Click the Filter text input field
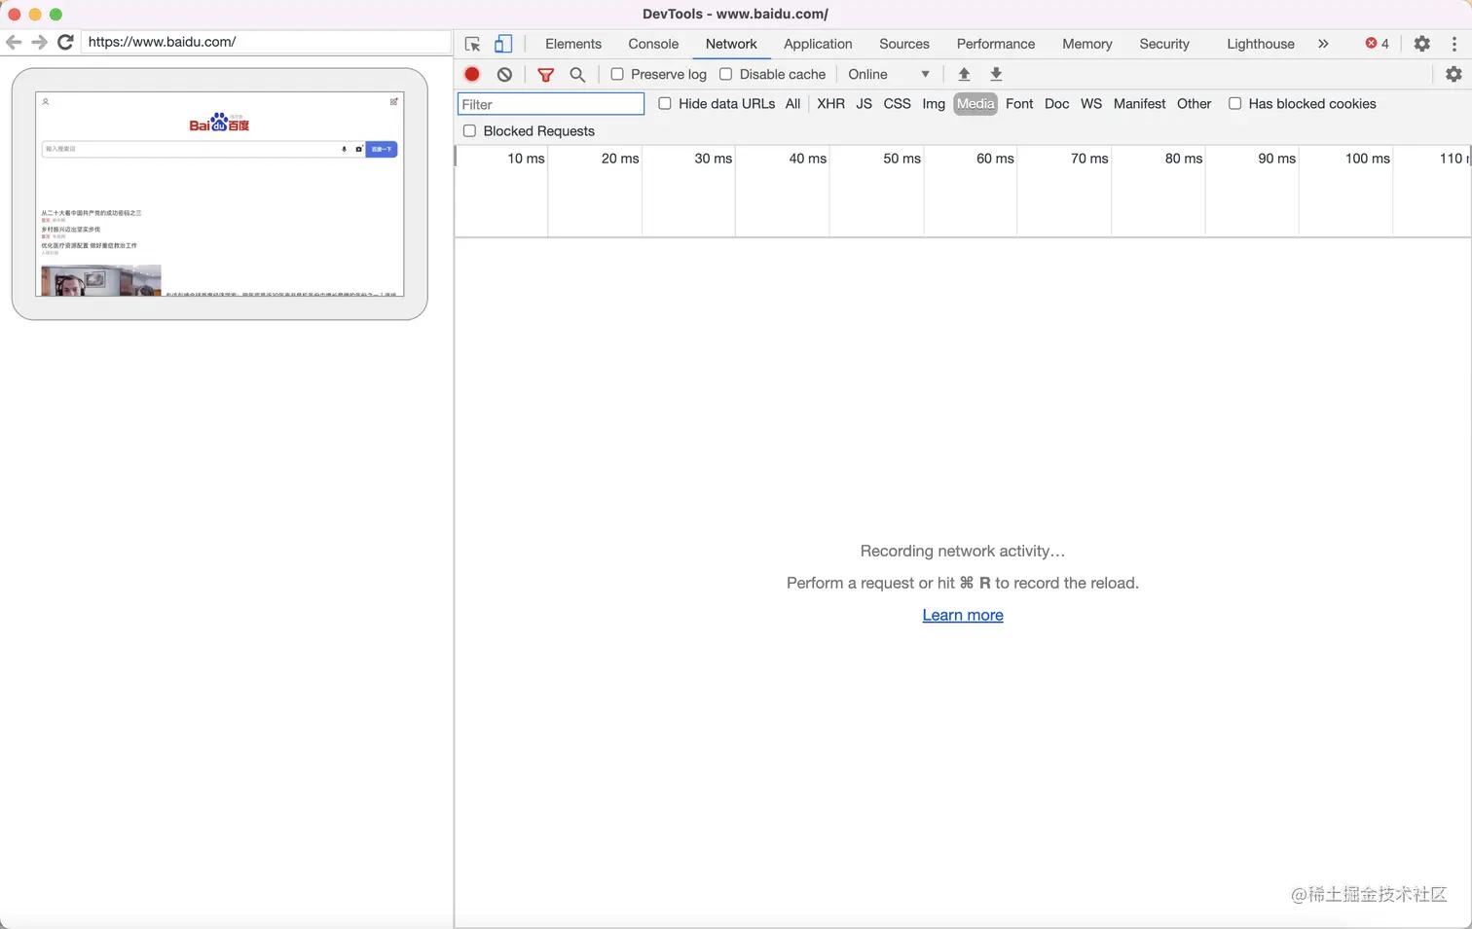 pos(551,104)
